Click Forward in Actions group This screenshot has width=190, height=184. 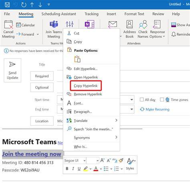tap(25, 34)
